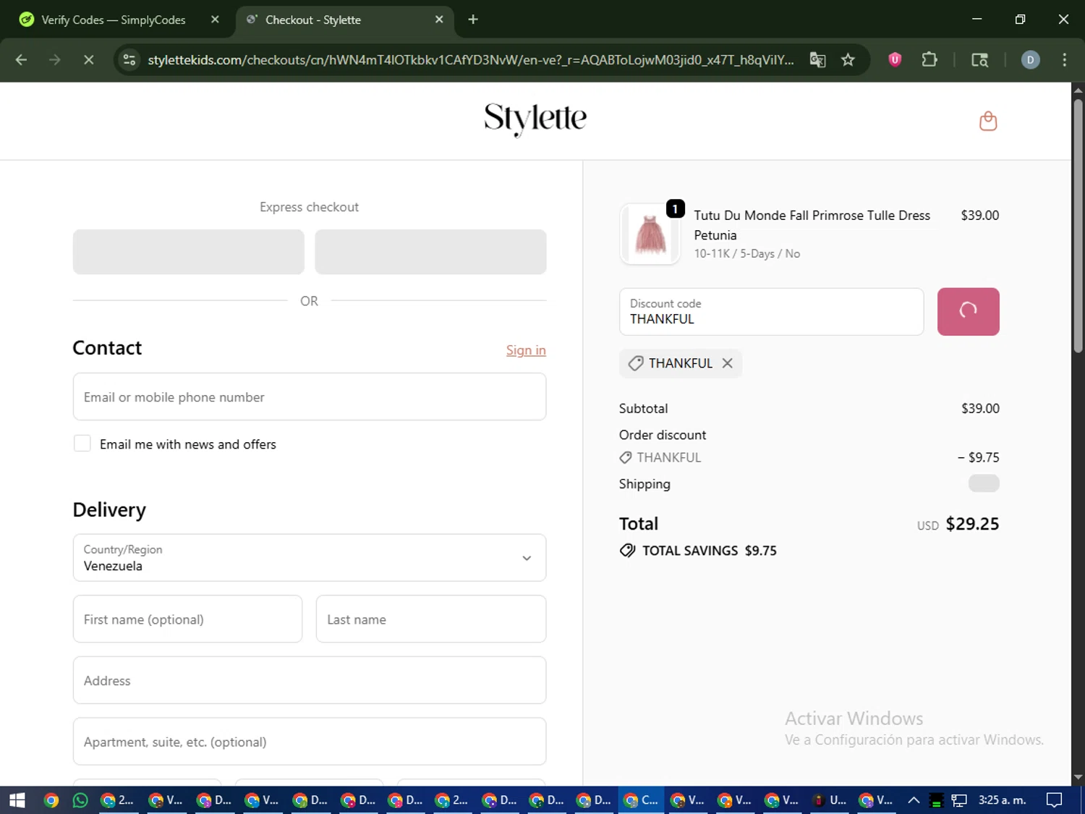Click the Subtotal $39.00 value
The height and width of the screenshot is (814, 1085).
pyautogui.click(x=980, y=409)
